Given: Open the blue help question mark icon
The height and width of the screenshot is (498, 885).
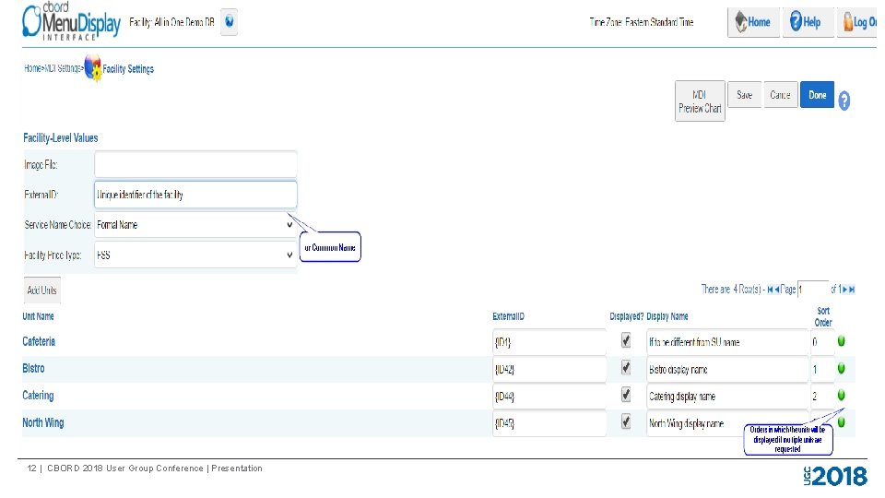Looking at the screenshot, I should tap(844, 101).
